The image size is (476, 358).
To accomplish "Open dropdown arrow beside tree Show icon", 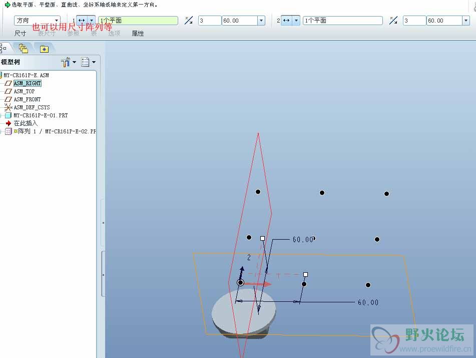I will [x=94, y=62].
